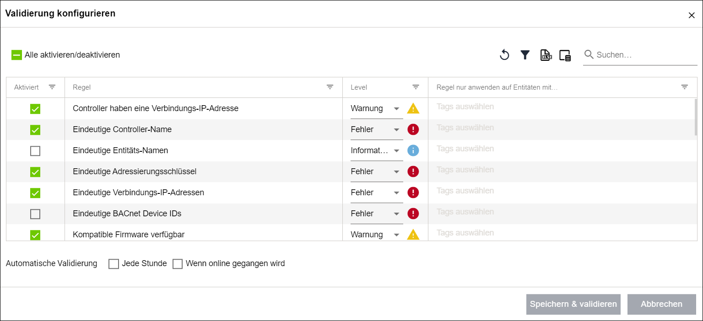
Task: Open Level dropdown for Verbindungs-IP-Adresse controller rule
Action: [x=377, y=109]
